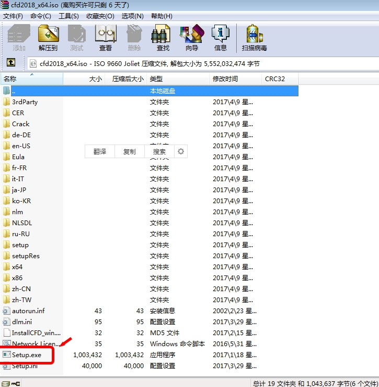Sort by the Type (类型) column header

[178, 79]
